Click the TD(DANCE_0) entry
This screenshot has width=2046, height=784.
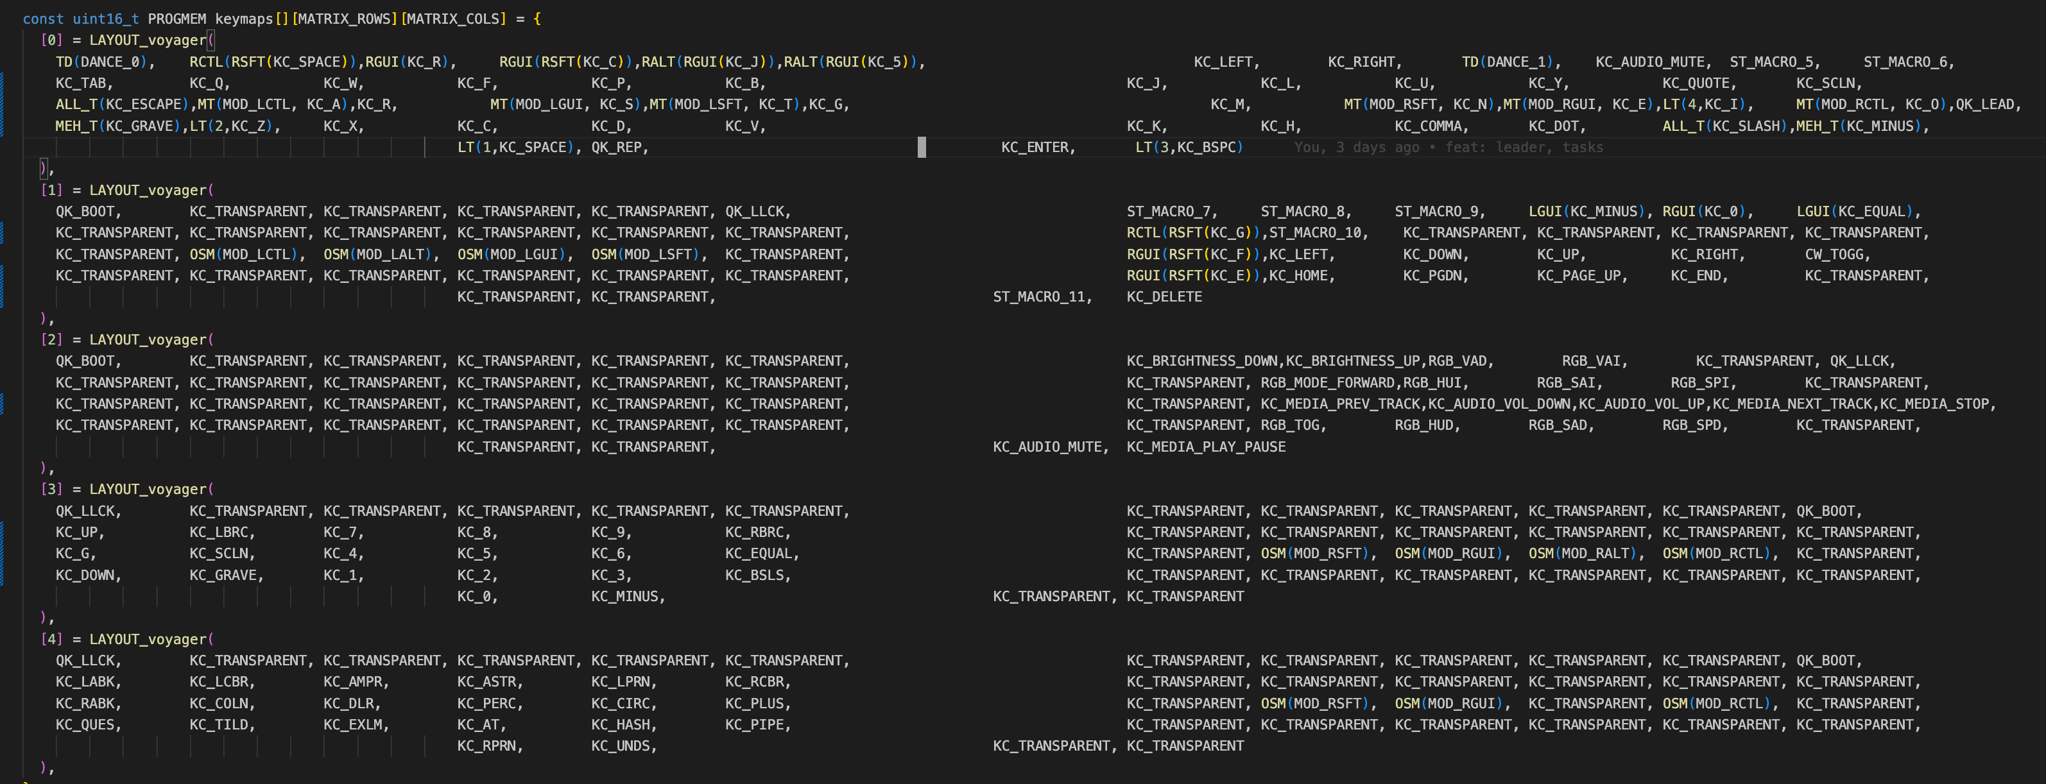click(101, 61)
